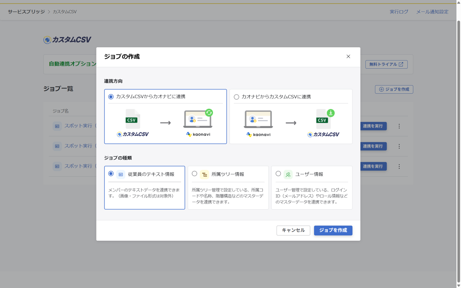Choose ユーザー情報 radio button
Viewport: 461px width, 288px height.
[x=278, y=174]
